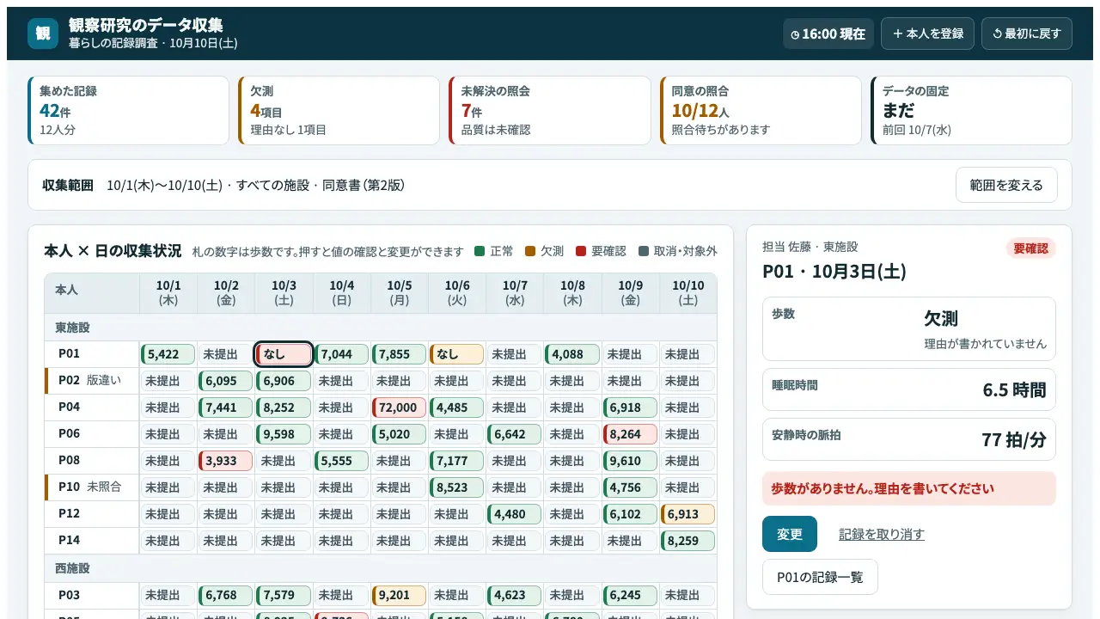Select P01's 10/3 なし cell
The width and height of the screenshot is (1100, 619).
[284, 354]
